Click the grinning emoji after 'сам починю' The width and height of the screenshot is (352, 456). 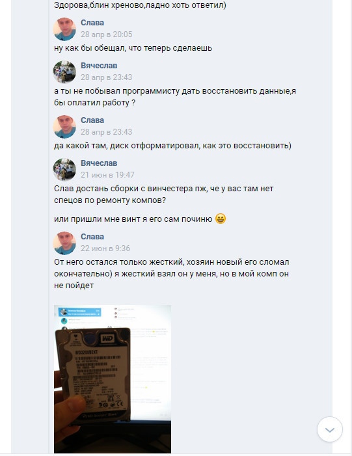pos(221,219)
